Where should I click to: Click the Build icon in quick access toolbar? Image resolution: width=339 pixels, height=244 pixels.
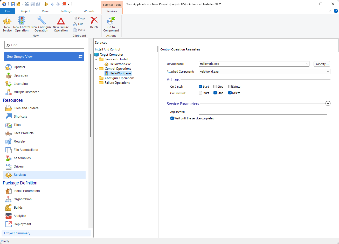pos(18,4)
